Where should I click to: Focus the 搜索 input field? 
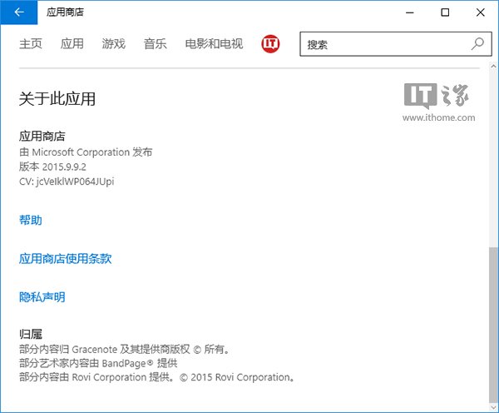pos(396,44)
